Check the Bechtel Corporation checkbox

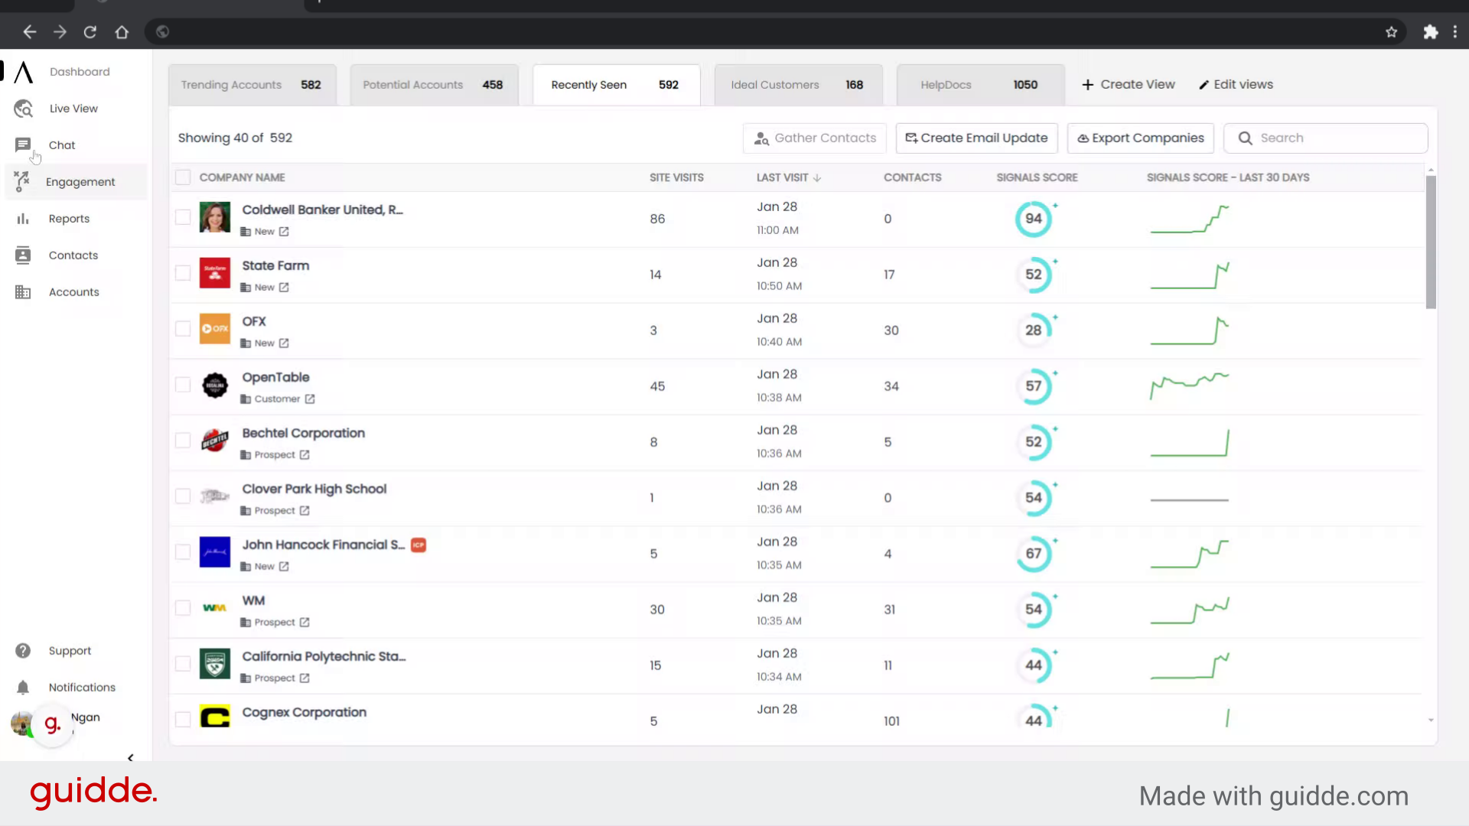183,441
